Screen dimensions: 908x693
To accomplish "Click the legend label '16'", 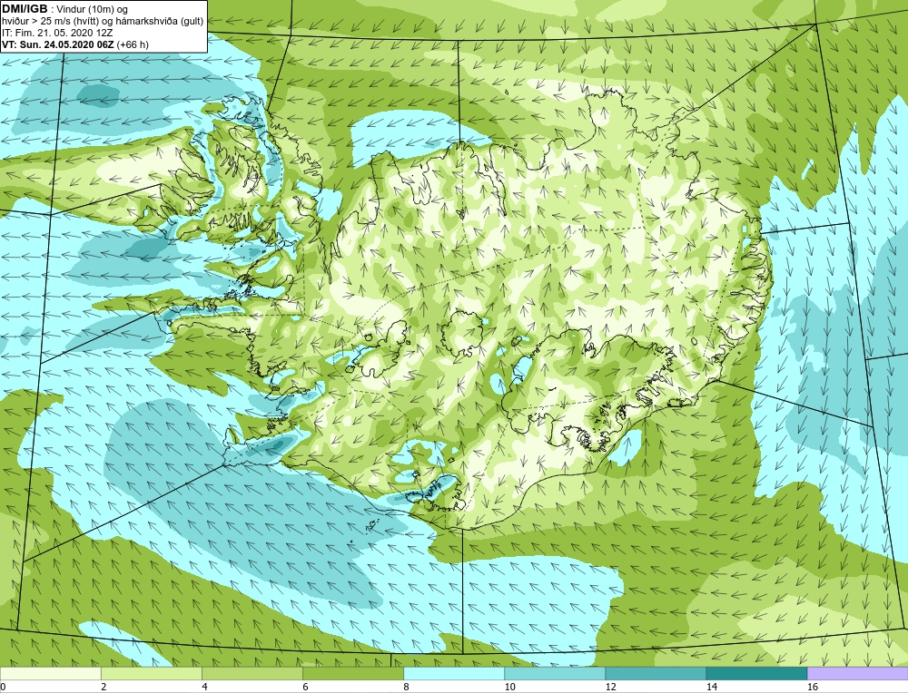I will coord(813,687).
